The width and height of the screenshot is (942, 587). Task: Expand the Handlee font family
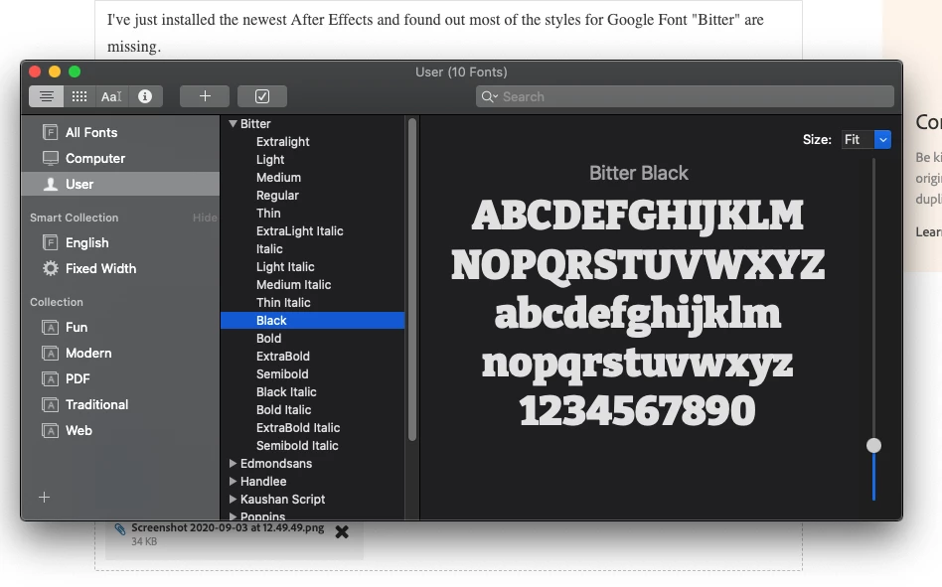tap(234, 482)
